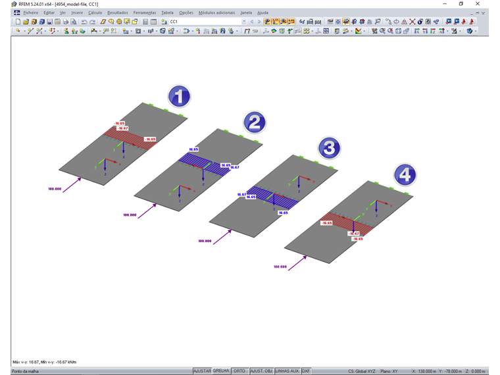Click the CS: Global XYZ status text
The width and height of the screenshot is (500, 375).
(x=362, y=371)
